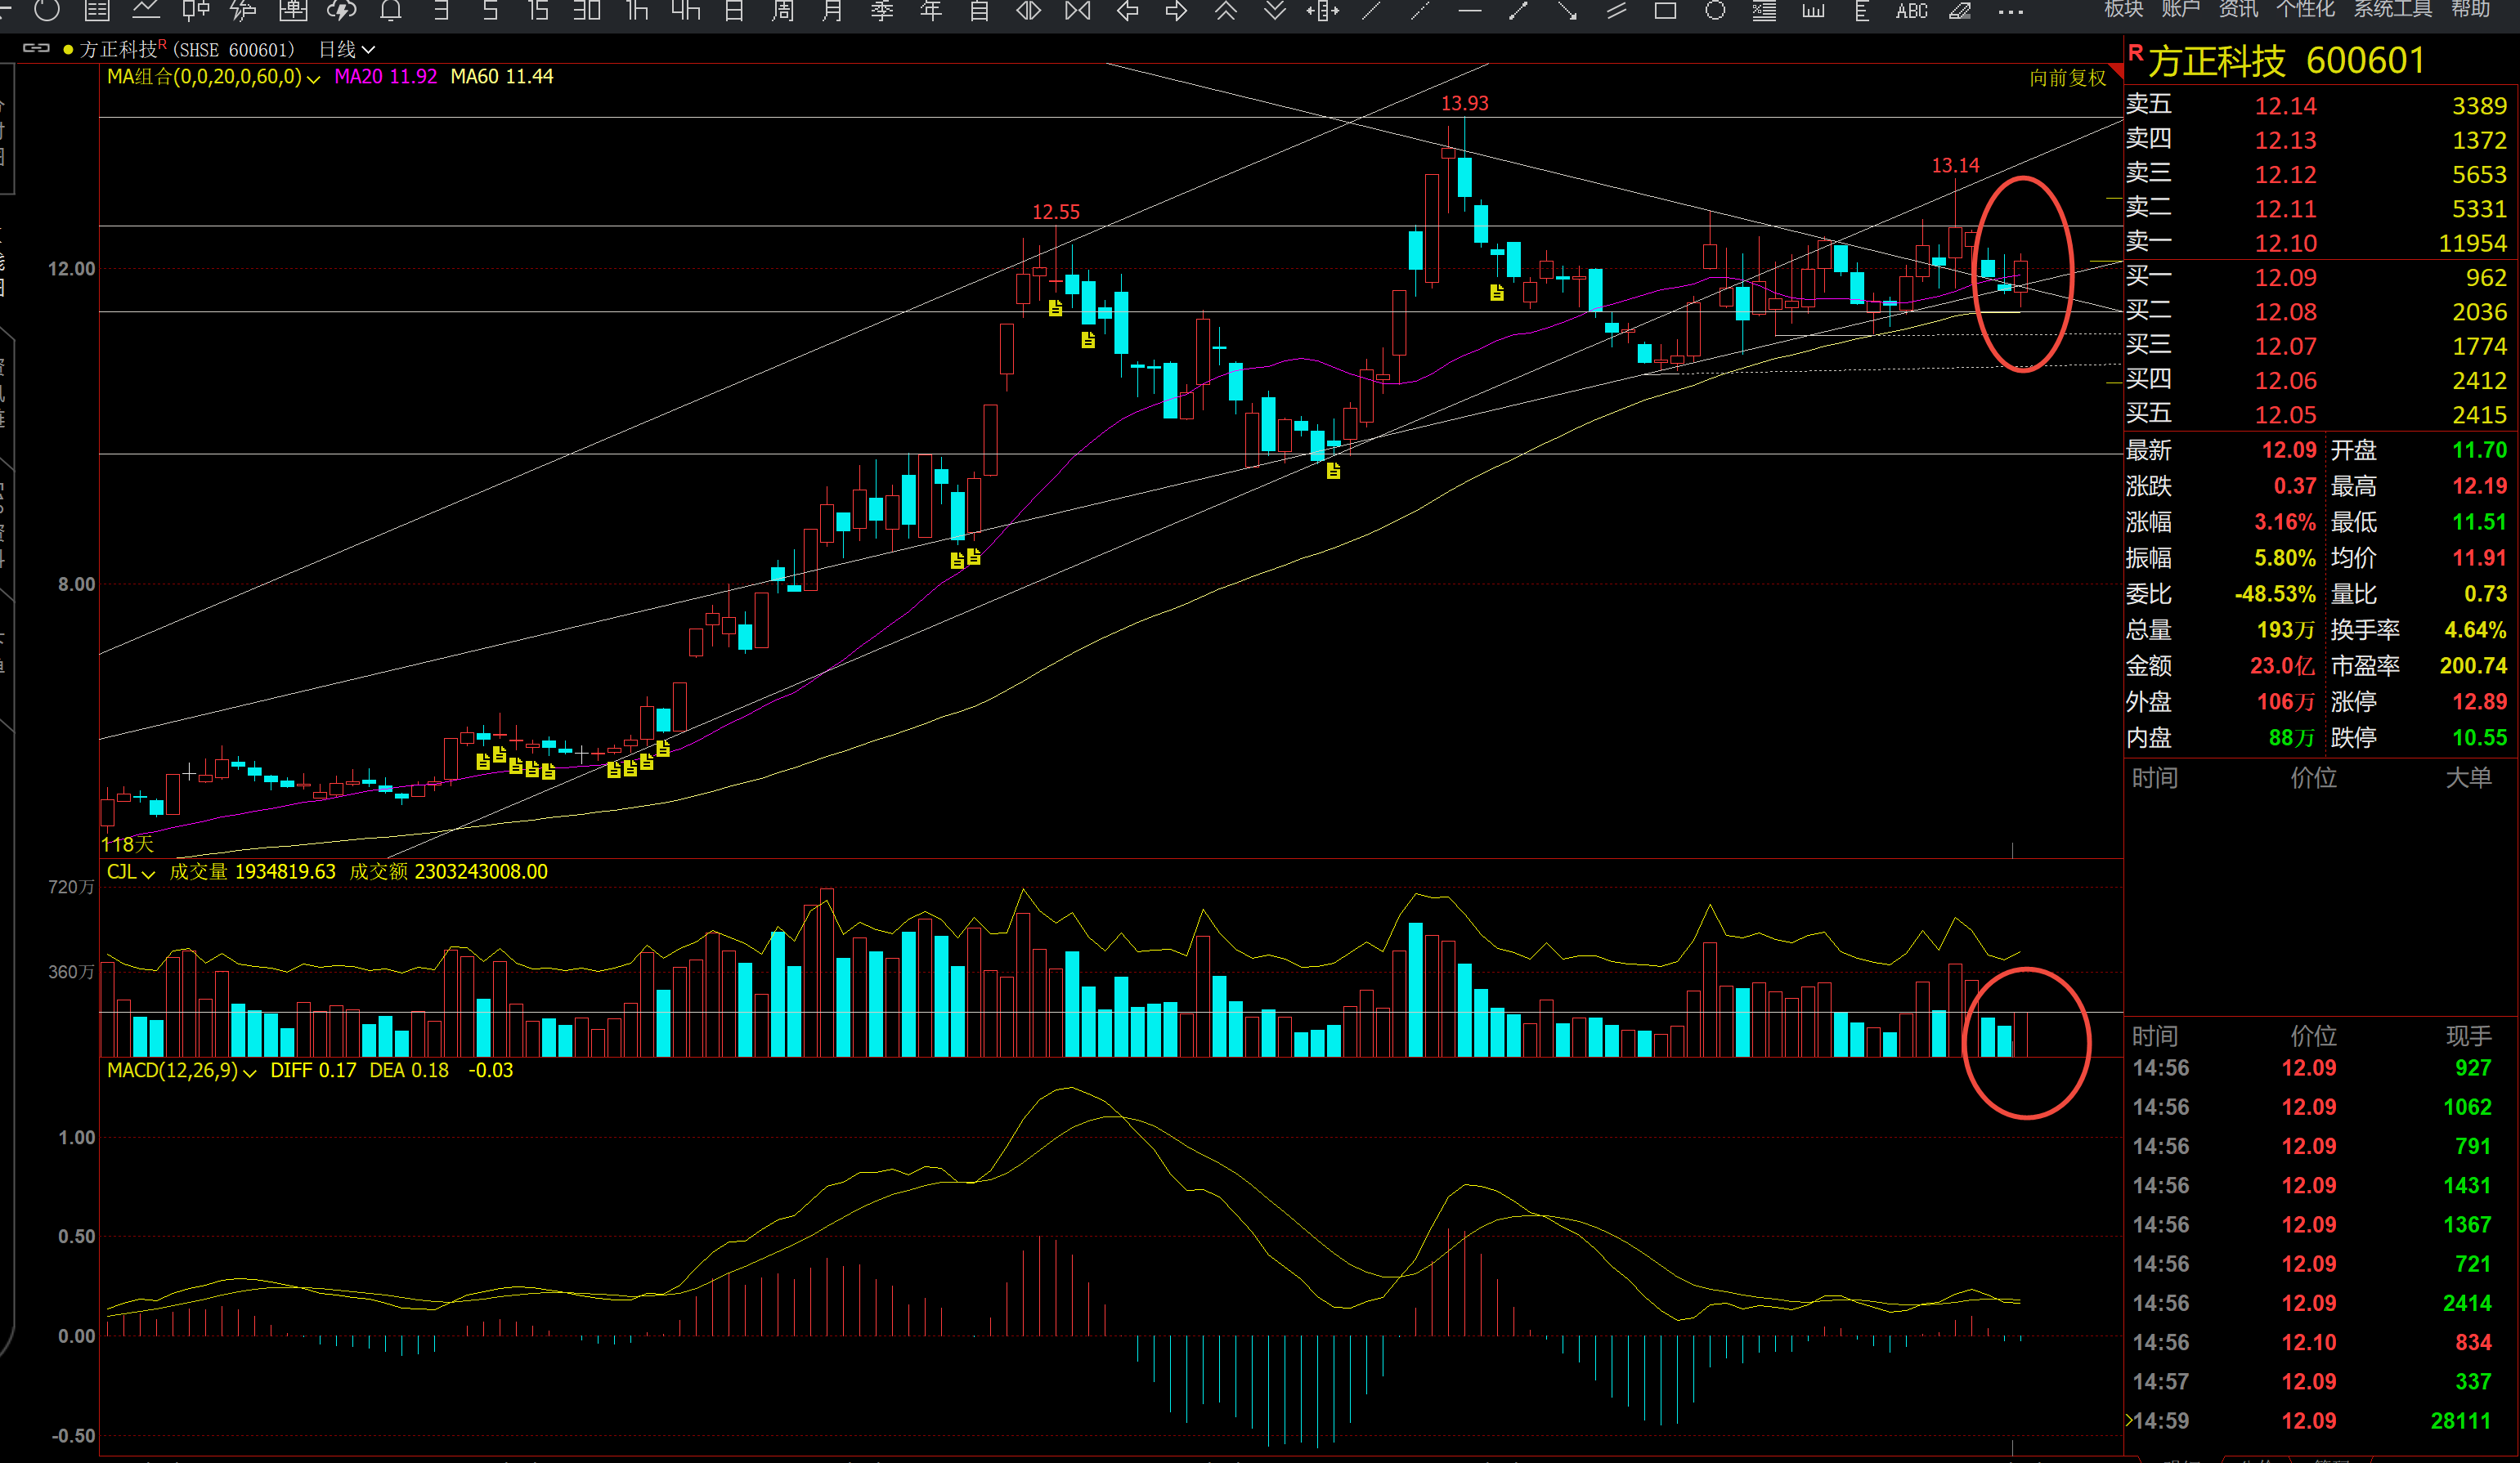Switch to monthly period 月

tap(832, 11)
